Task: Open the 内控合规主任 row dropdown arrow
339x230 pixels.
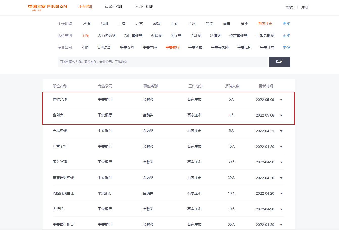Action: pos(281,194)
